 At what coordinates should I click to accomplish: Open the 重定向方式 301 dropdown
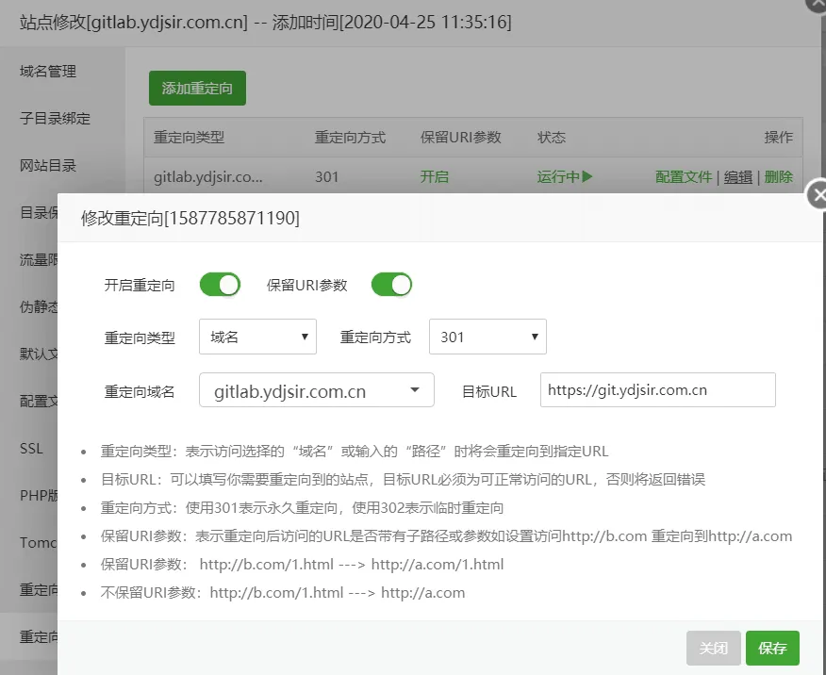click(x=487, y=337)
